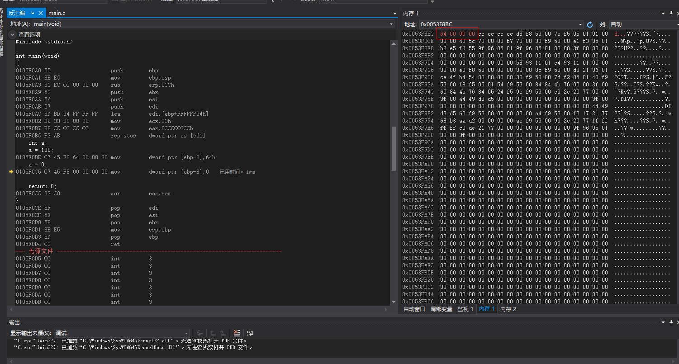
Task: Clear all output with the red X icon
Action: tap(237, 333)
